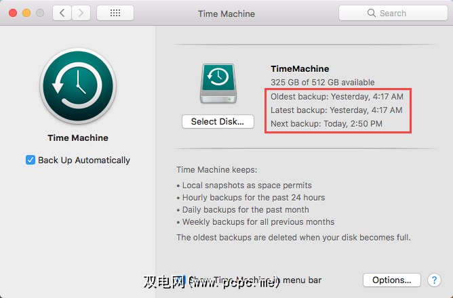This screenshot has height=298, width=453.
Task: Click the gray zoom window button
Action: click(x=41, y=13)
